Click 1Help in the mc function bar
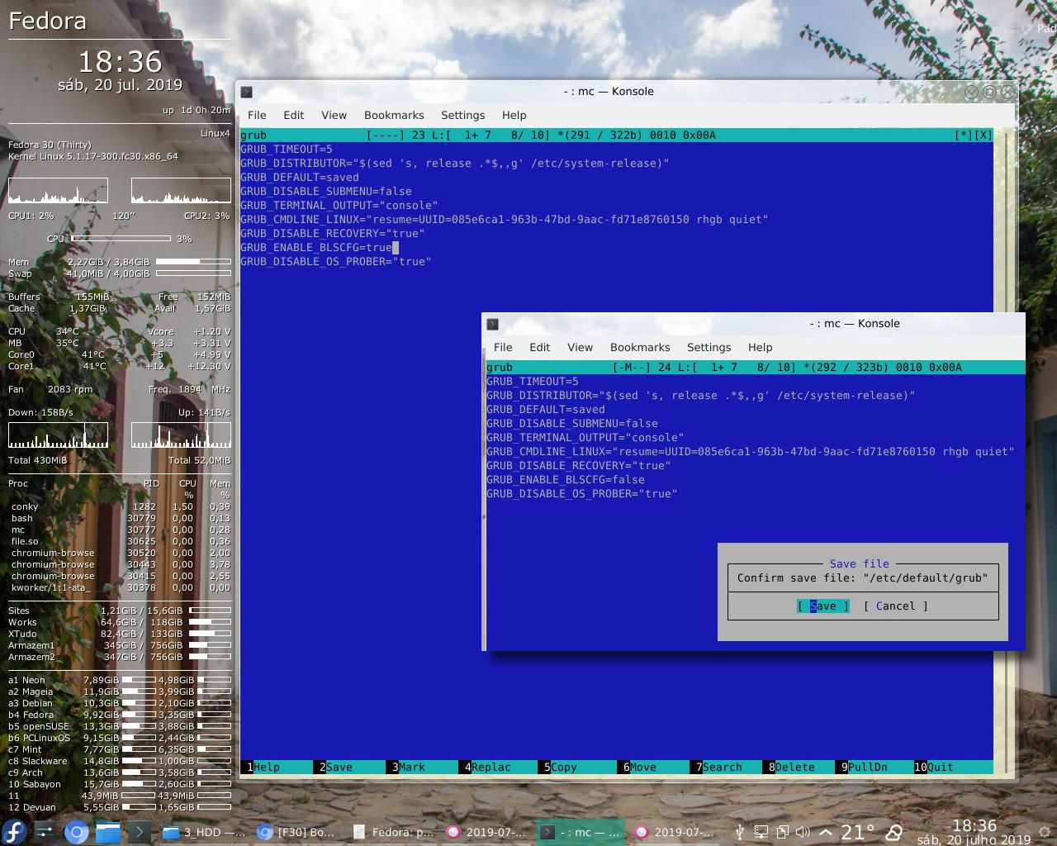Image resolution: width=1057 pixels, height=846 pixels. (263, 767)
